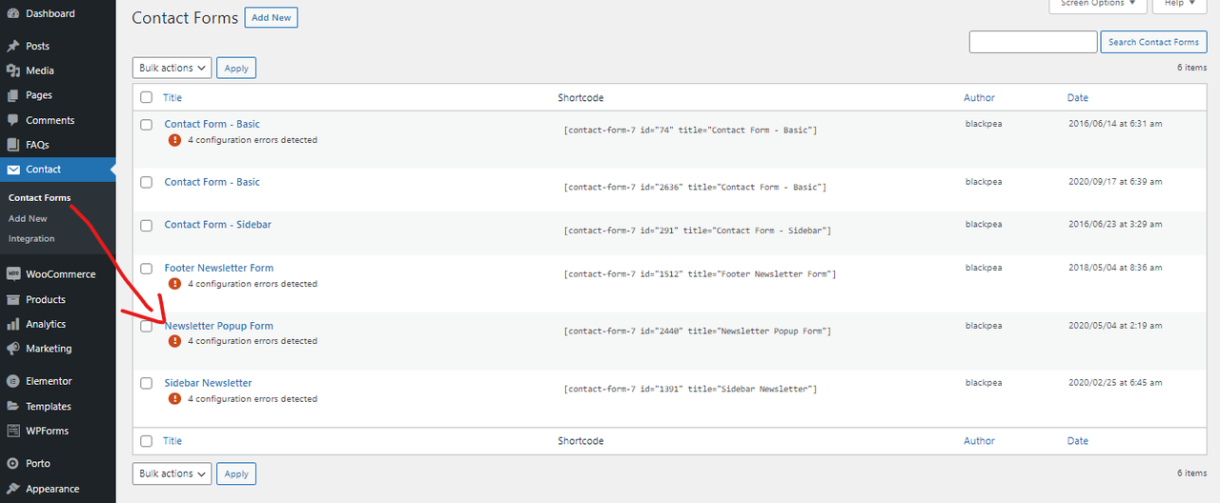Check the box for Contact Form - Basic id 74
This screenshot has width=1220, height=503.
[146, 125]
